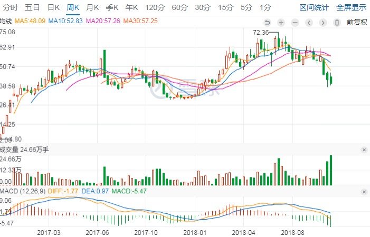Click the 50.74 price axis label
The width and height of the screenshot is (370, 237).
[x=7, y=66]
